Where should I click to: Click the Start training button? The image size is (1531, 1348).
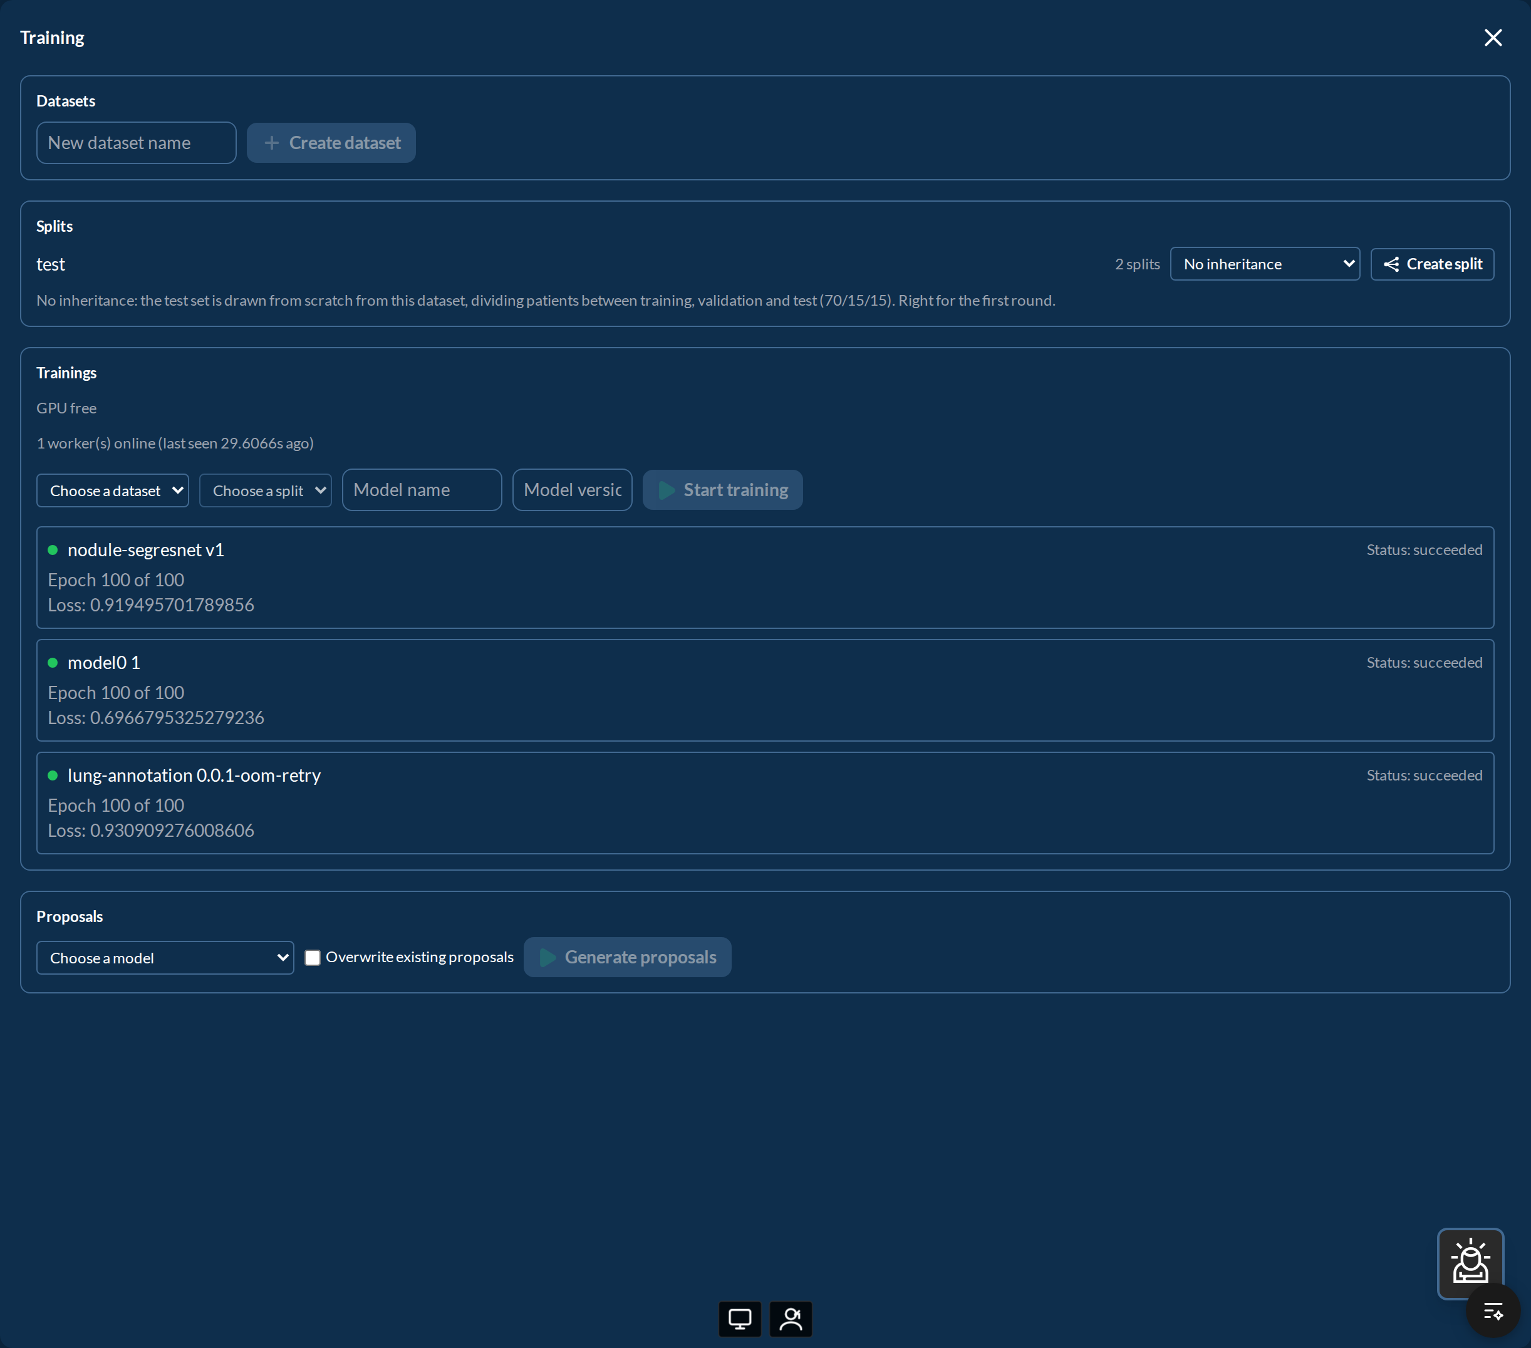point(722,490)
